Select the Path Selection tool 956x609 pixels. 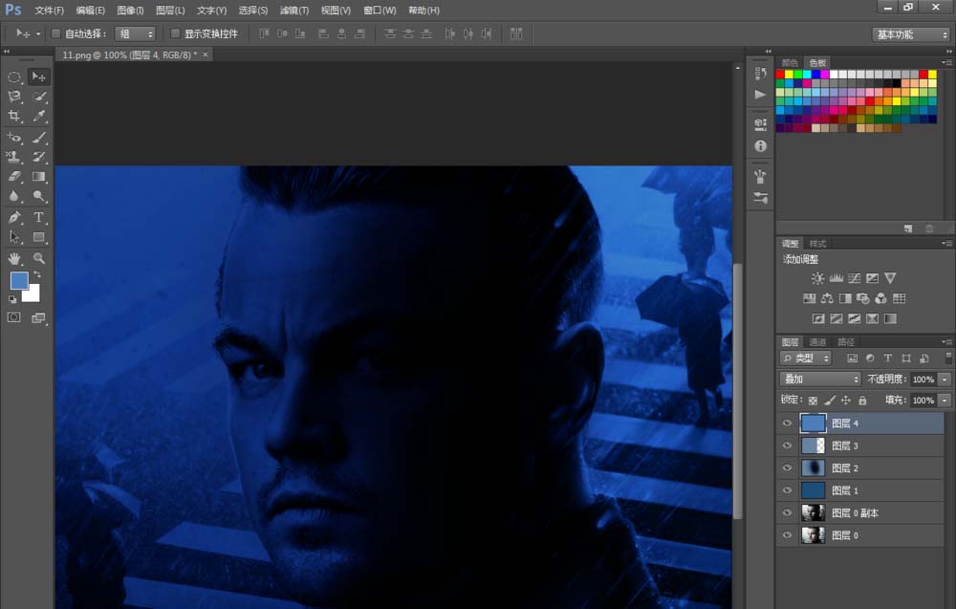tap(14, 237)
